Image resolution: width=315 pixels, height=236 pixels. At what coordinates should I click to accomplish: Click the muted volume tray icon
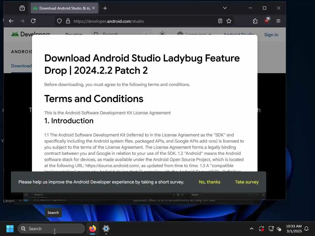[279, 229]
